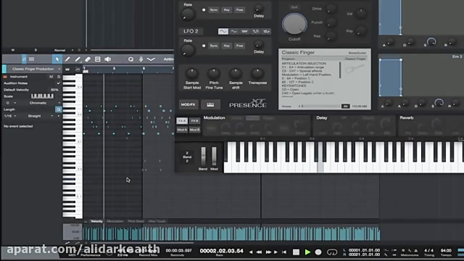
Task: Click the MOD/FX button
Action: pos(188,105)
